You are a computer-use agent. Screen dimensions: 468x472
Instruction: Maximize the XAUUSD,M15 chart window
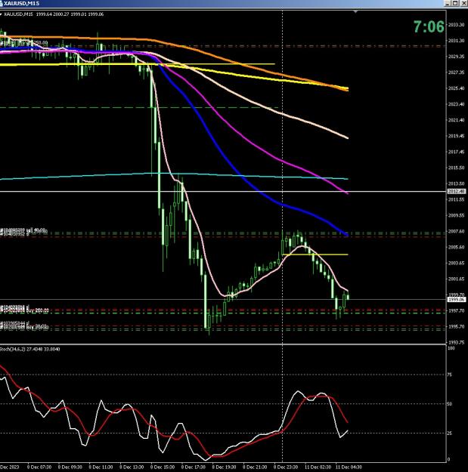pos(455,3)
